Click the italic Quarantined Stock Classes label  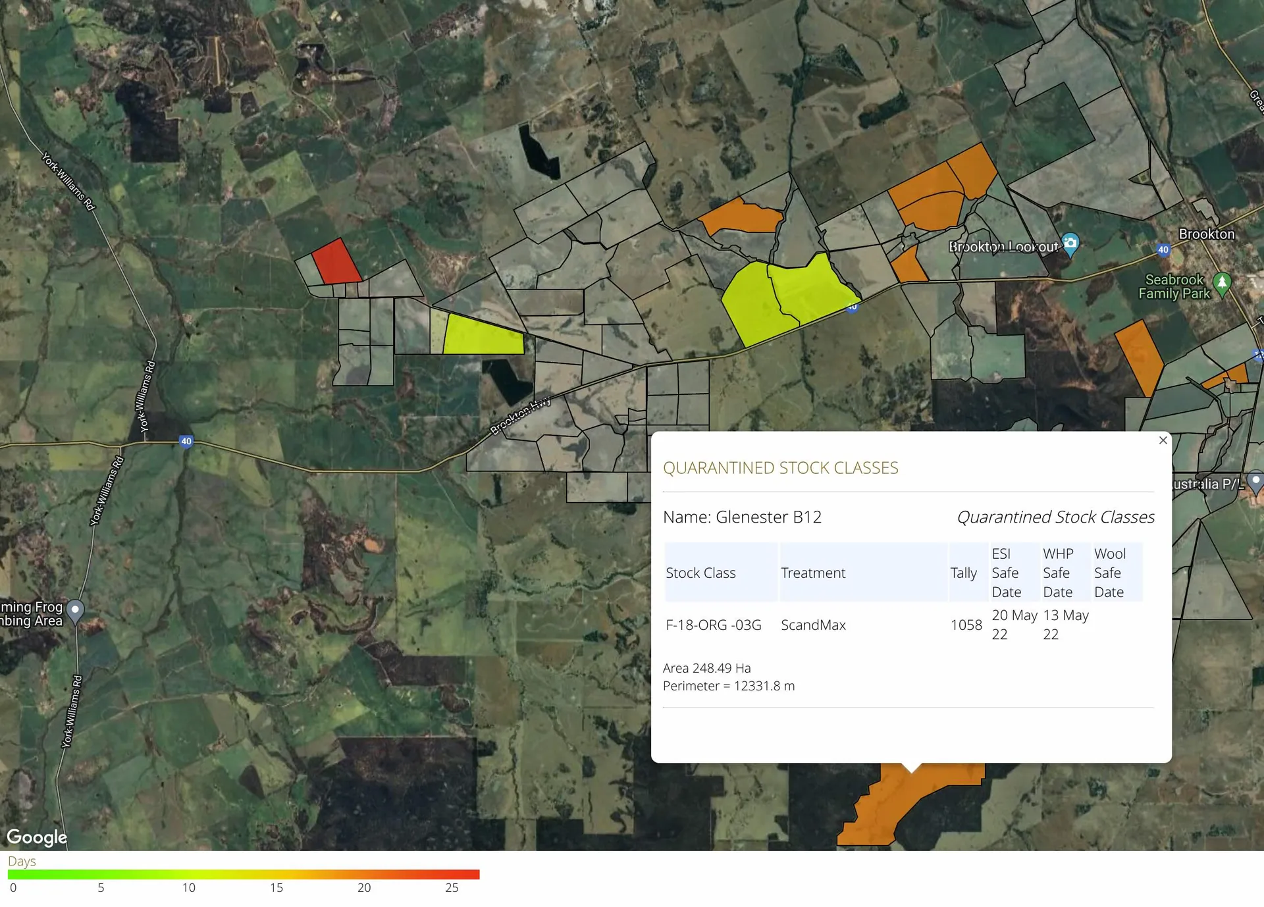tap(1055, 517)
